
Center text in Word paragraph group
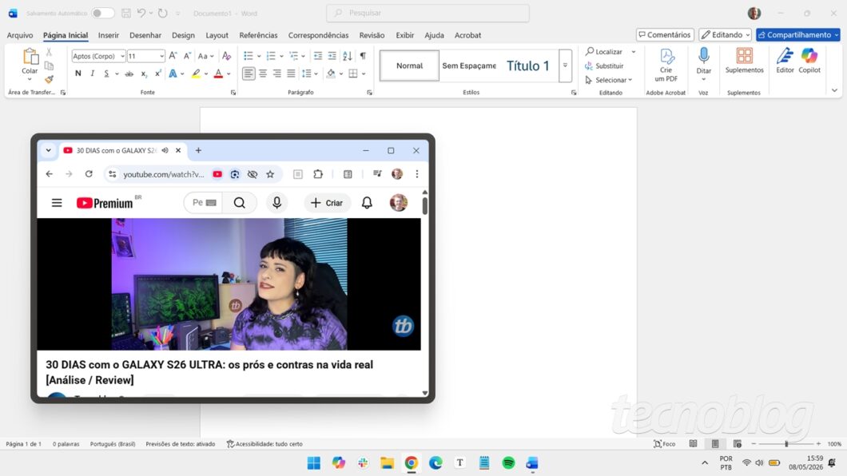point(263,73)
